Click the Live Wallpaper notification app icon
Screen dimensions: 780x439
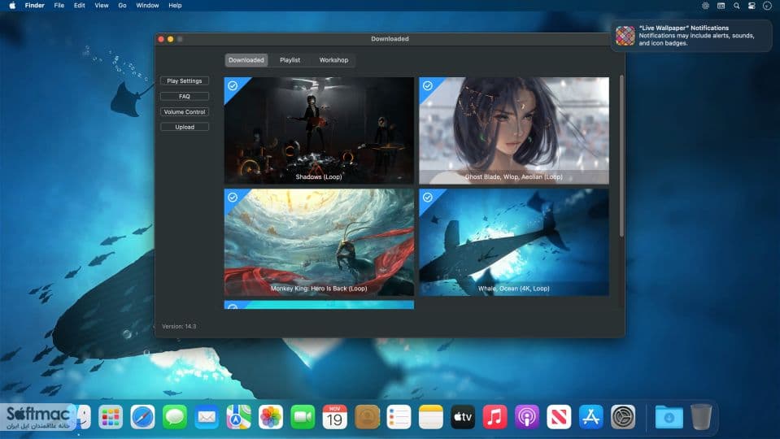(x=625, y=36)
